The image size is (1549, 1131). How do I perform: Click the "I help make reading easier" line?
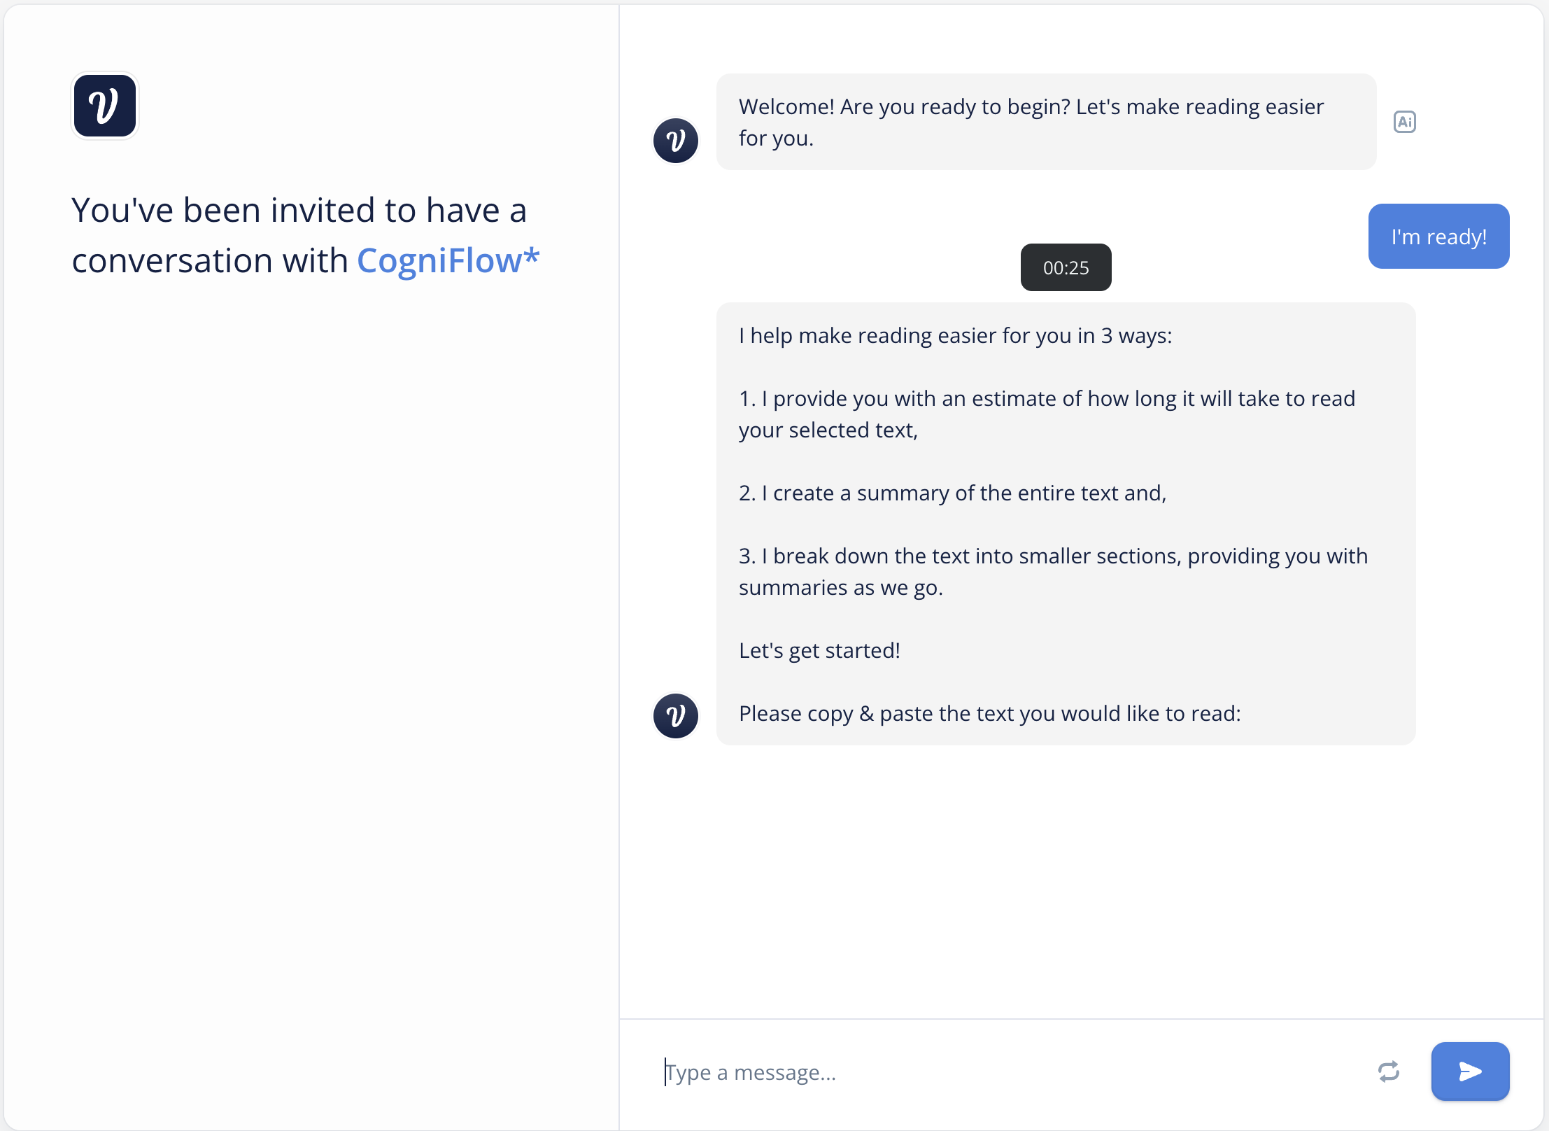point(955,336)
